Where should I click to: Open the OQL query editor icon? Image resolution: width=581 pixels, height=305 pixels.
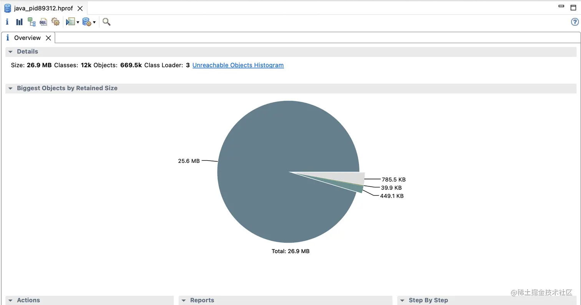pos(43,22)
